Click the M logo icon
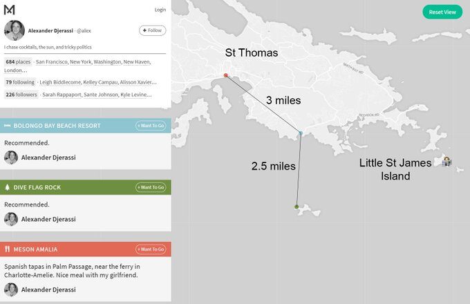 [9, 10]
